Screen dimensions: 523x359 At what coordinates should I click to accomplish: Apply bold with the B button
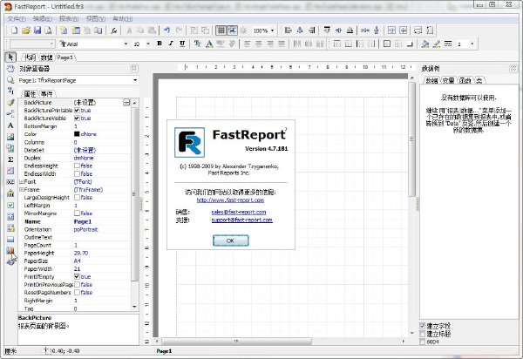160,44
